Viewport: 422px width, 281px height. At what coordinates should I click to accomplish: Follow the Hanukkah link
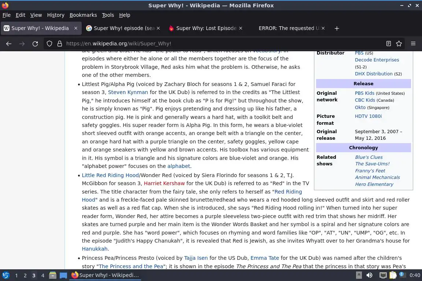(95, 249)
